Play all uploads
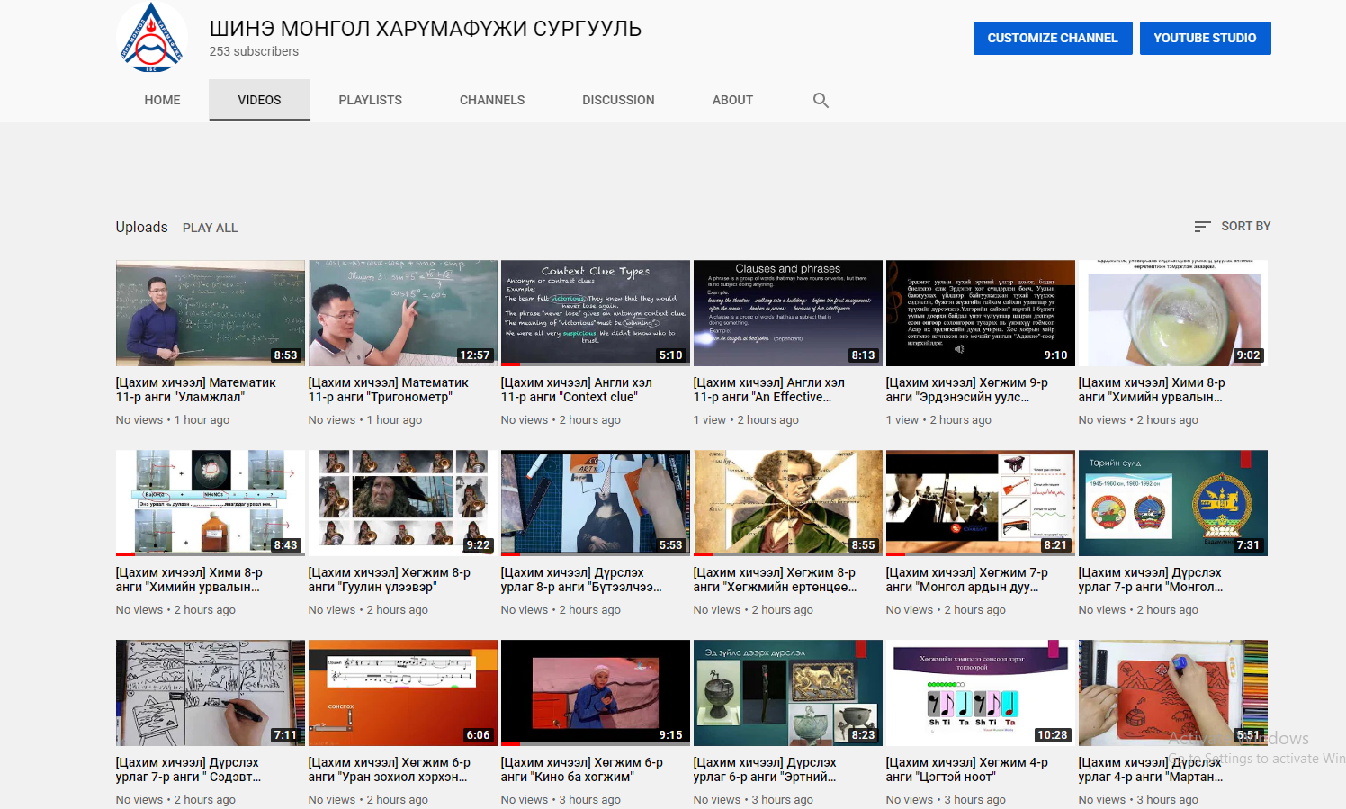This screenshot has width=1346, height=809. click(210, 228)
